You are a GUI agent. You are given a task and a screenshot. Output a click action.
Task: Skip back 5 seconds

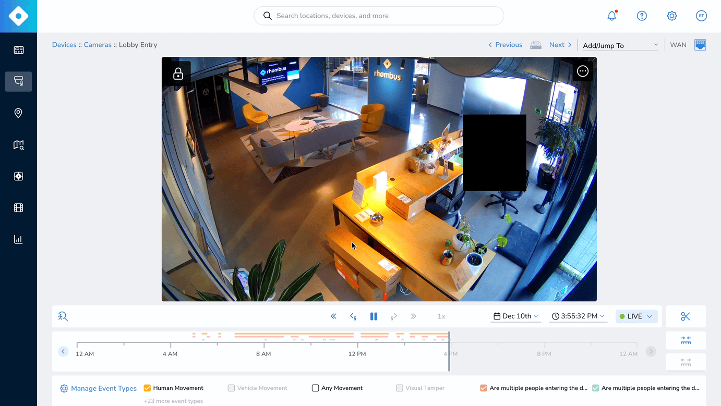(353, 316)
